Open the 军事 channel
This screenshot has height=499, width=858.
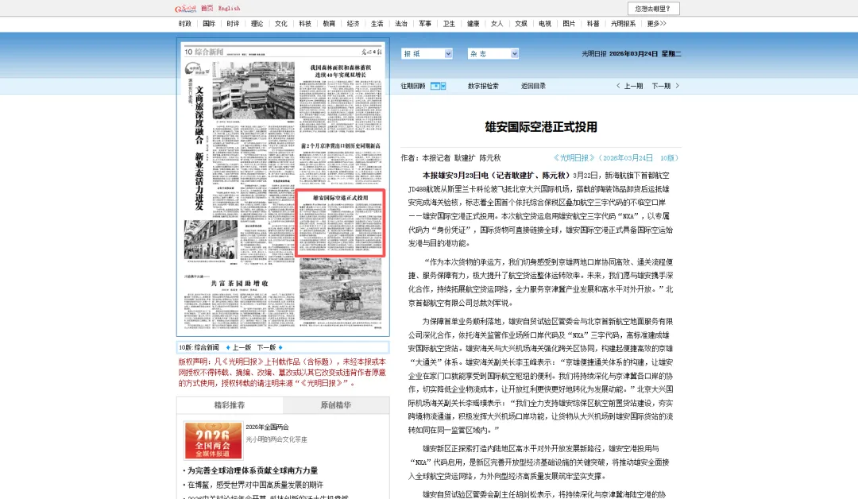425,24
